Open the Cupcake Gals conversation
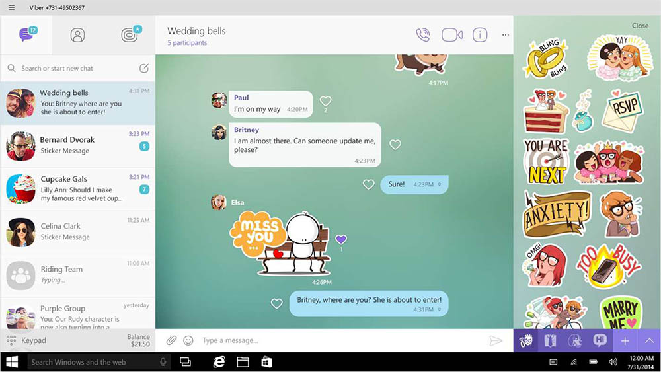 click(x=77, y=189)
